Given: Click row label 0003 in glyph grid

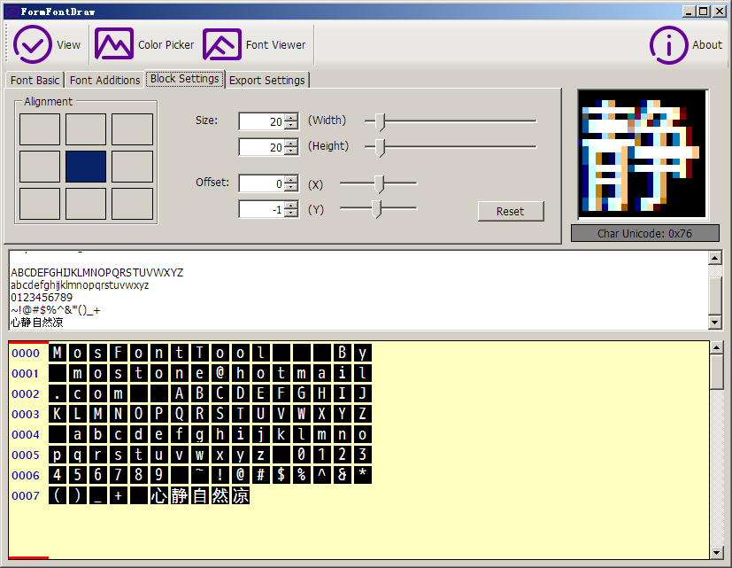Looking at the screenshot, I should (26, 414).
